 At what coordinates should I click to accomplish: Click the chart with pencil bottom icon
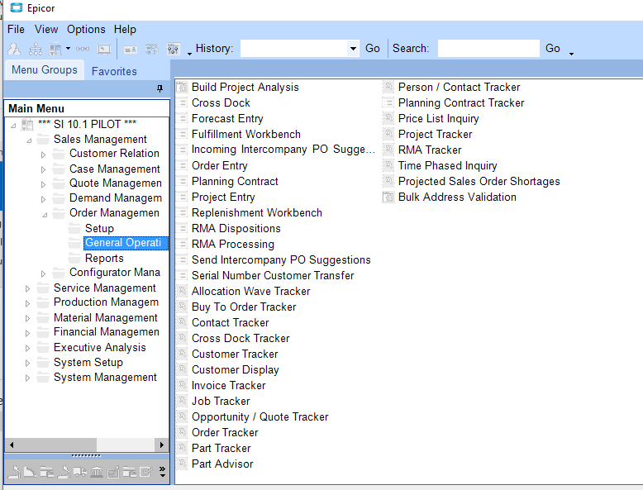pos(113,473)
